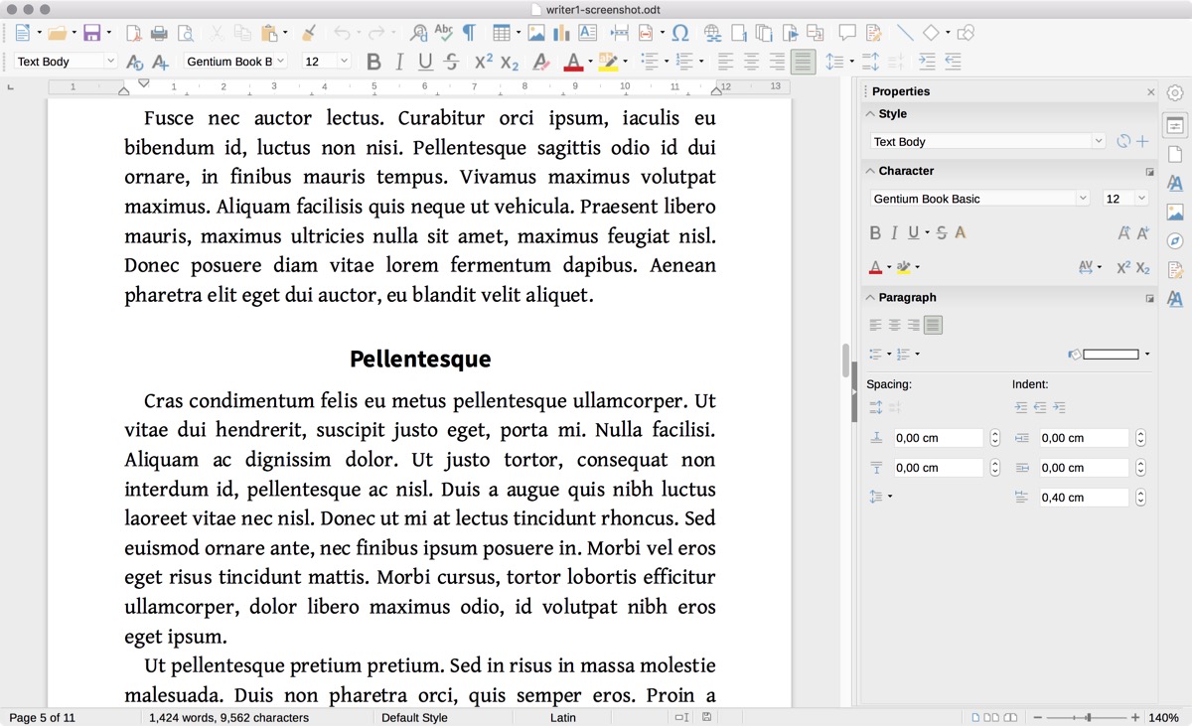The height and width of the screenshot is (726, 1192).
Task: Insert a special character with the Omega icon
Action: 680,33
